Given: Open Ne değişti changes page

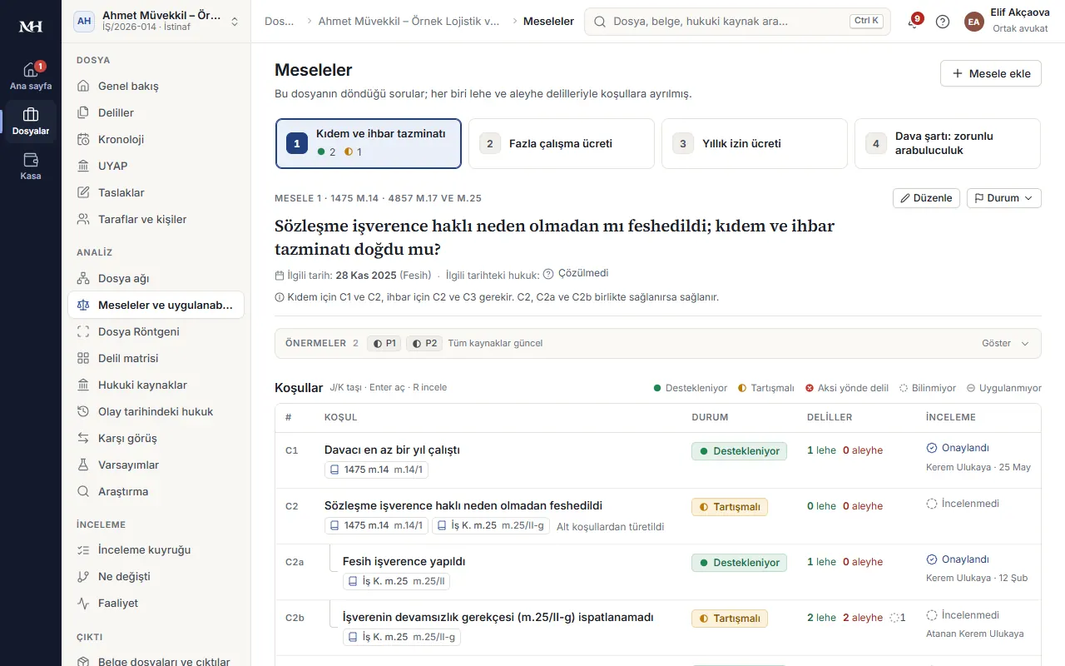Looking at the screenshot, I should point(156,576).
